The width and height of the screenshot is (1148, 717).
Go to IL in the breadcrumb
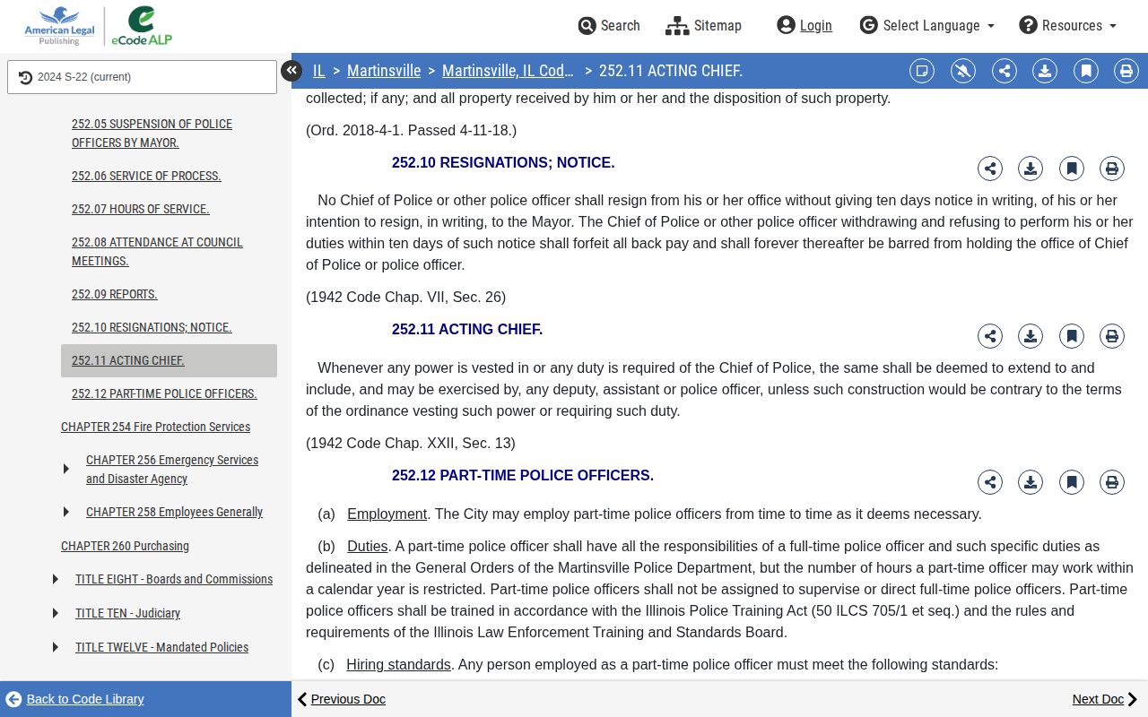tap(318, 71)
